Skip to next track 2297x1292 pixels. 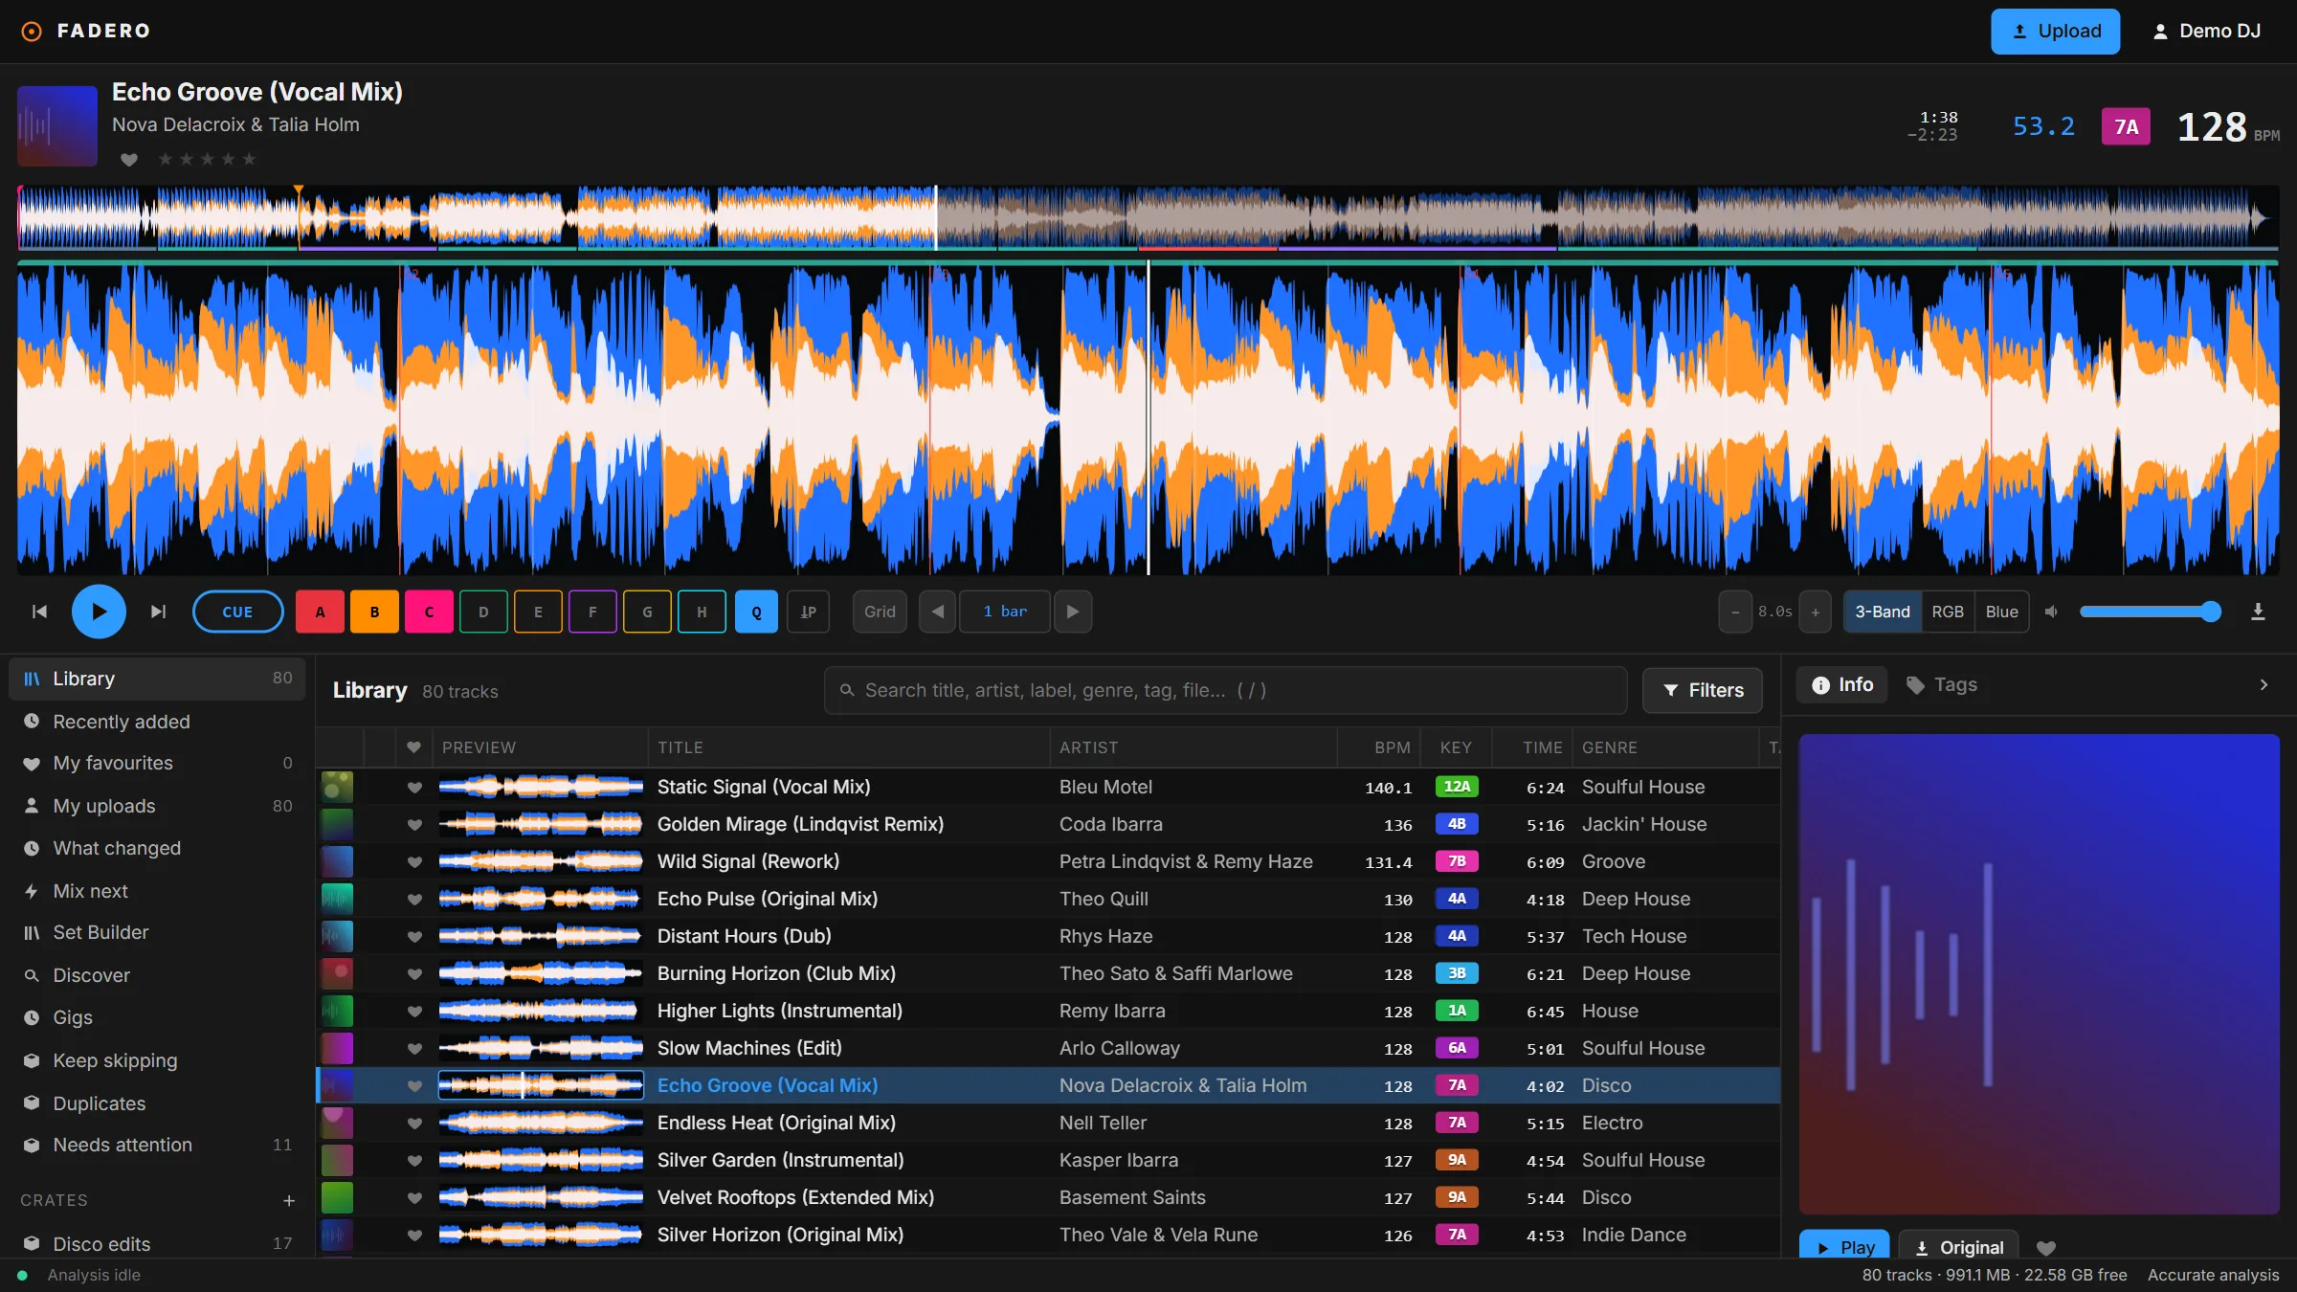[x=159, y=612]
